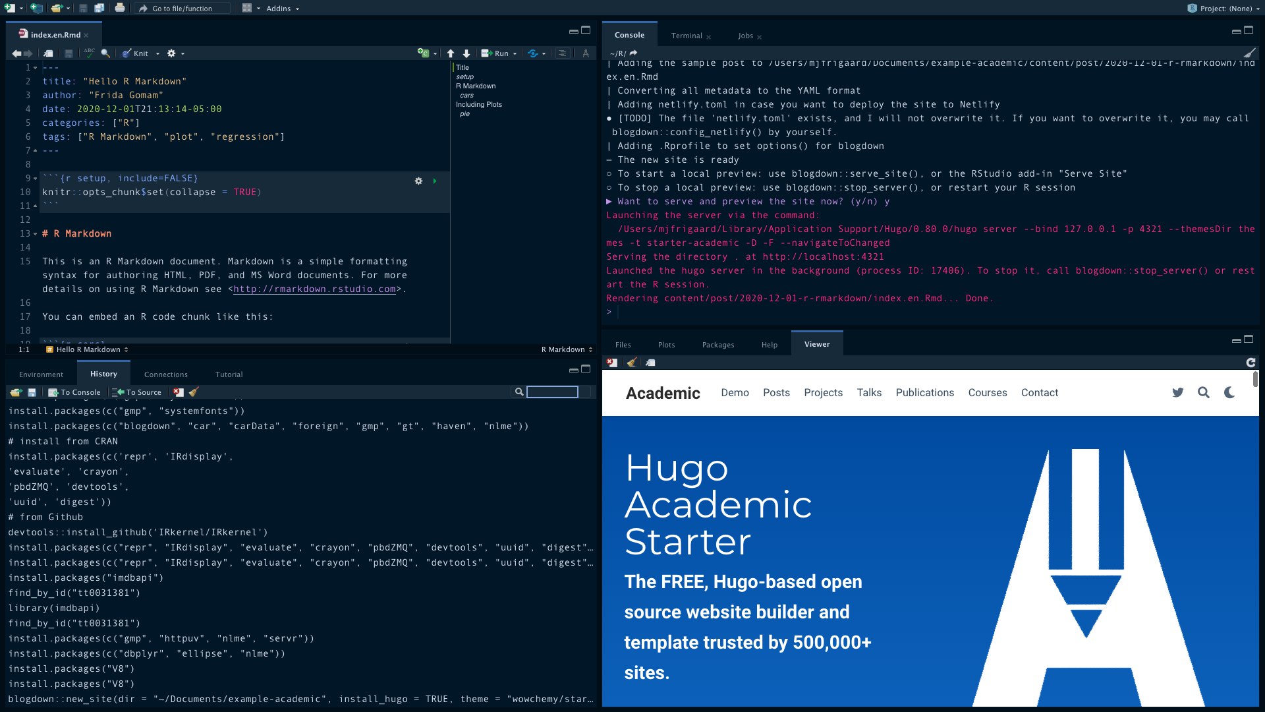
Task: Collapse the YAML header fold at line 1
Action: pyautogui.click(x=35, y=68)
